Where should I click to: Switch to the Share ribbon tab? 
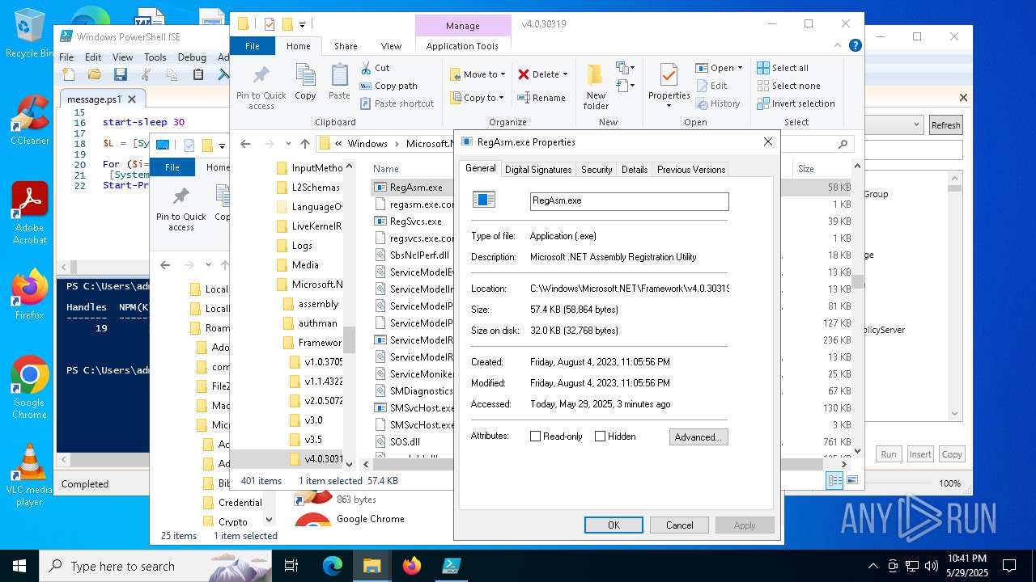tap(346, 46)
